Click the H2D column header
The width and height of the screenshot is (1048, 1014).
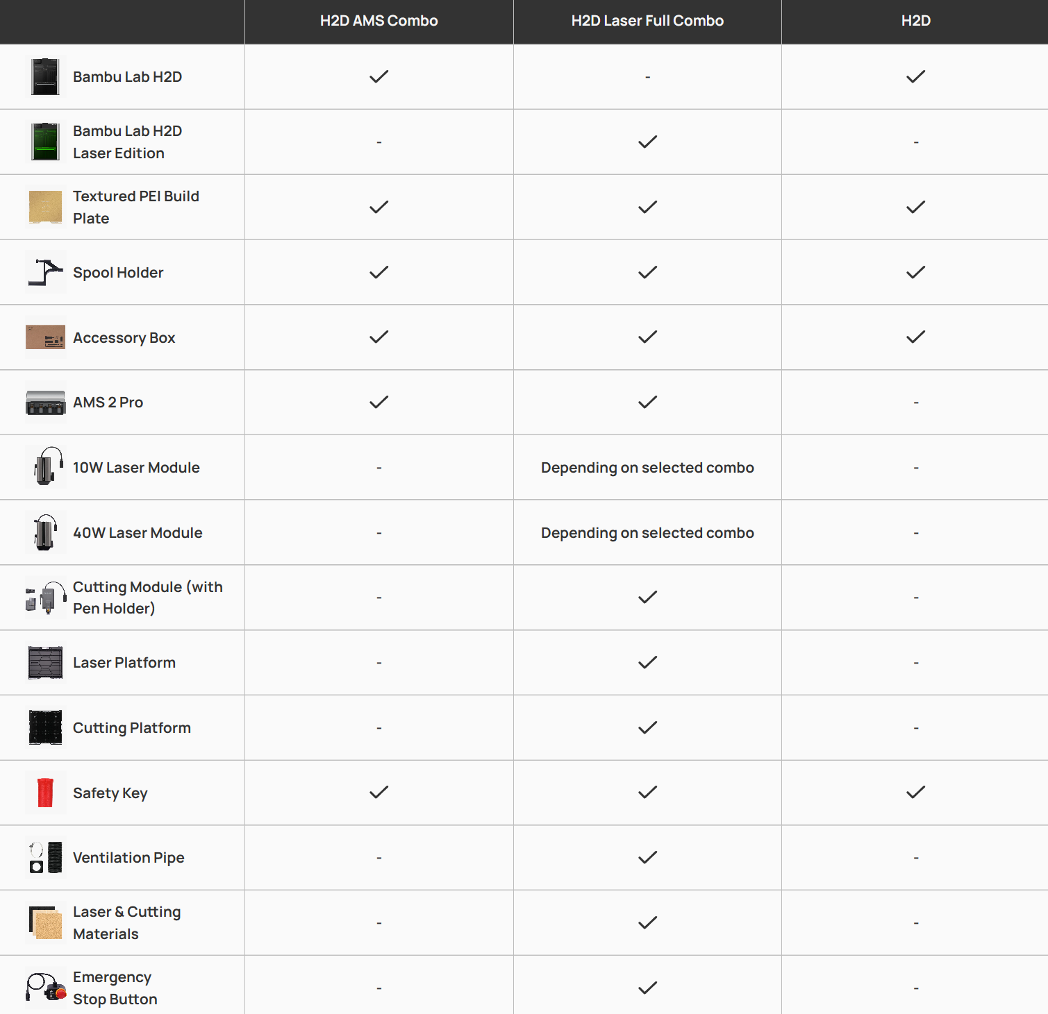point(915,21)
